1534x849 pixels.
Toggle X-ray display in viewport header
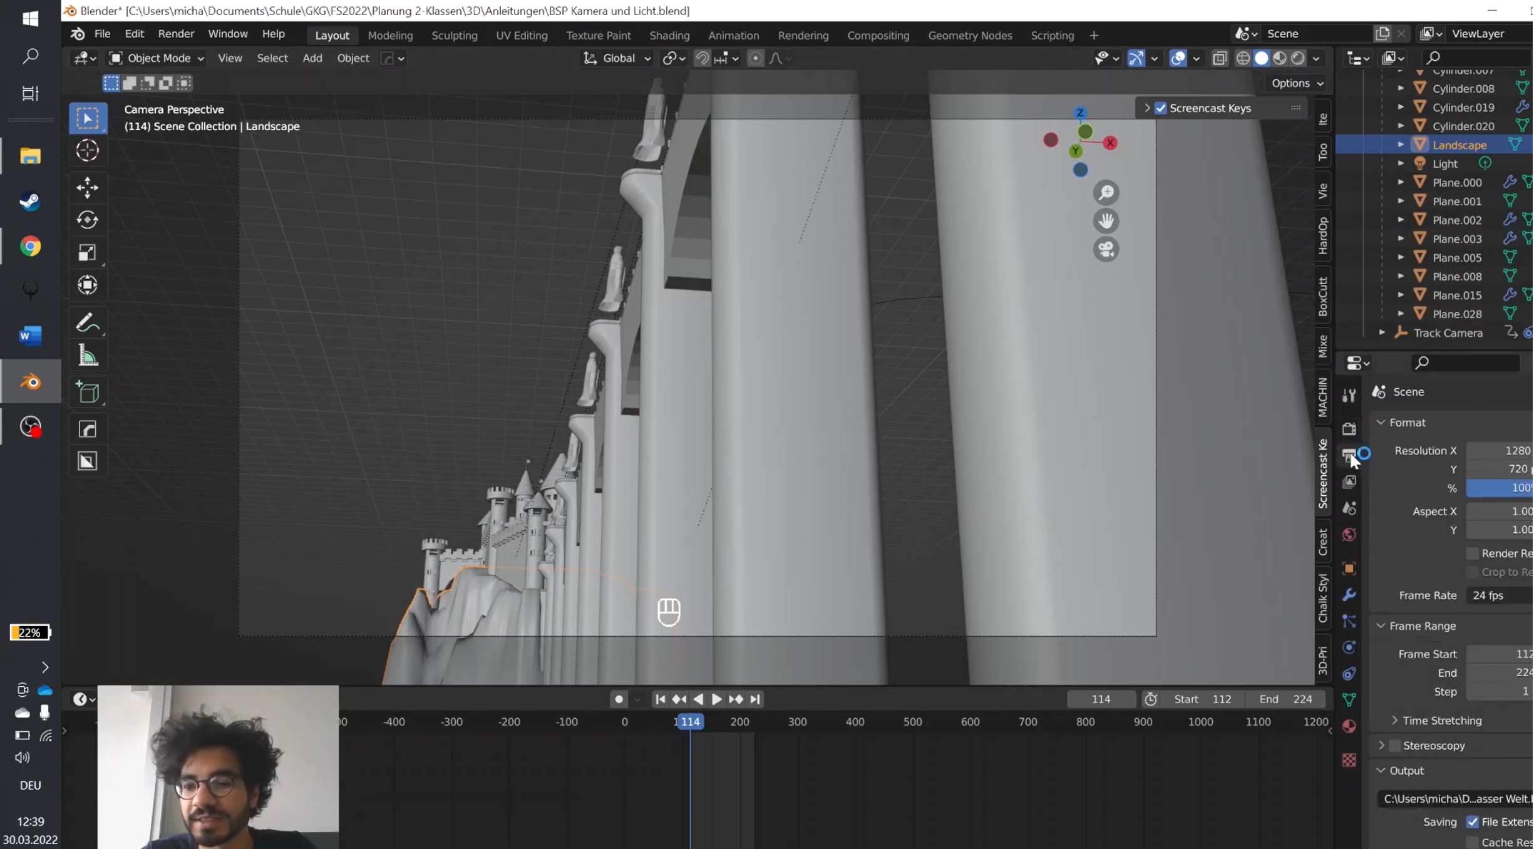pos(1220,58)
